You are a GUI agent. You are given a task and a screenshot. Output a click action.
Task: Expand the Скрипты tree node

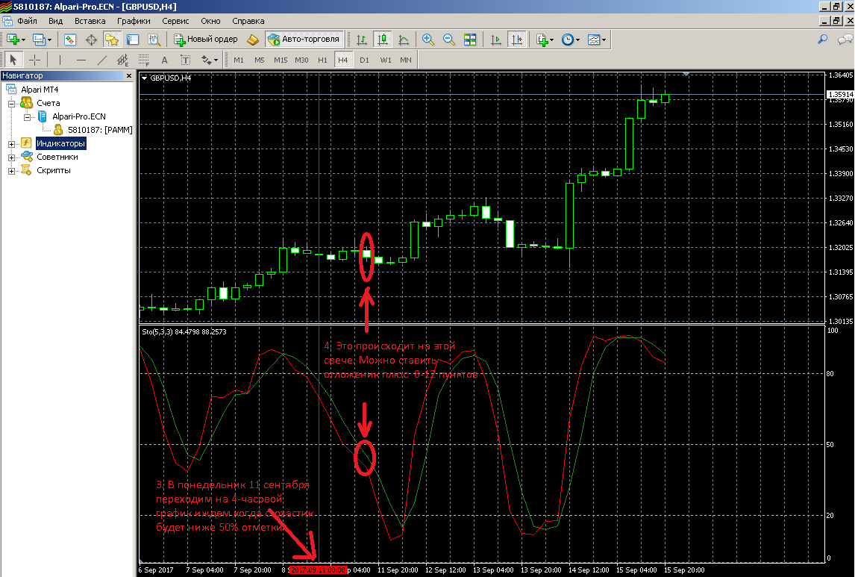11,171
